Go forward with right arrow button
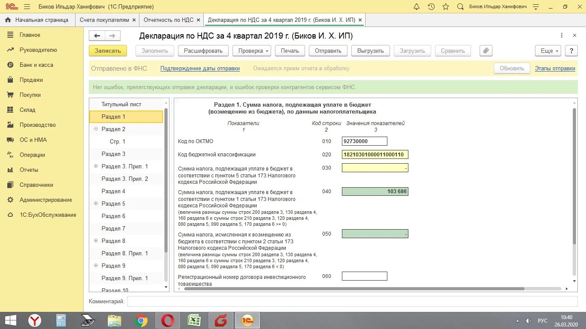 112,36
